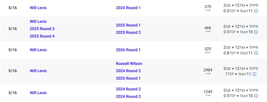267x102 pixels.
Task: Click the trade value number 2984
Action: (x=208, y=70)
